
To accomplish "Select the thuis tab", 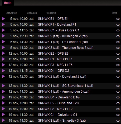I will 8,3.
